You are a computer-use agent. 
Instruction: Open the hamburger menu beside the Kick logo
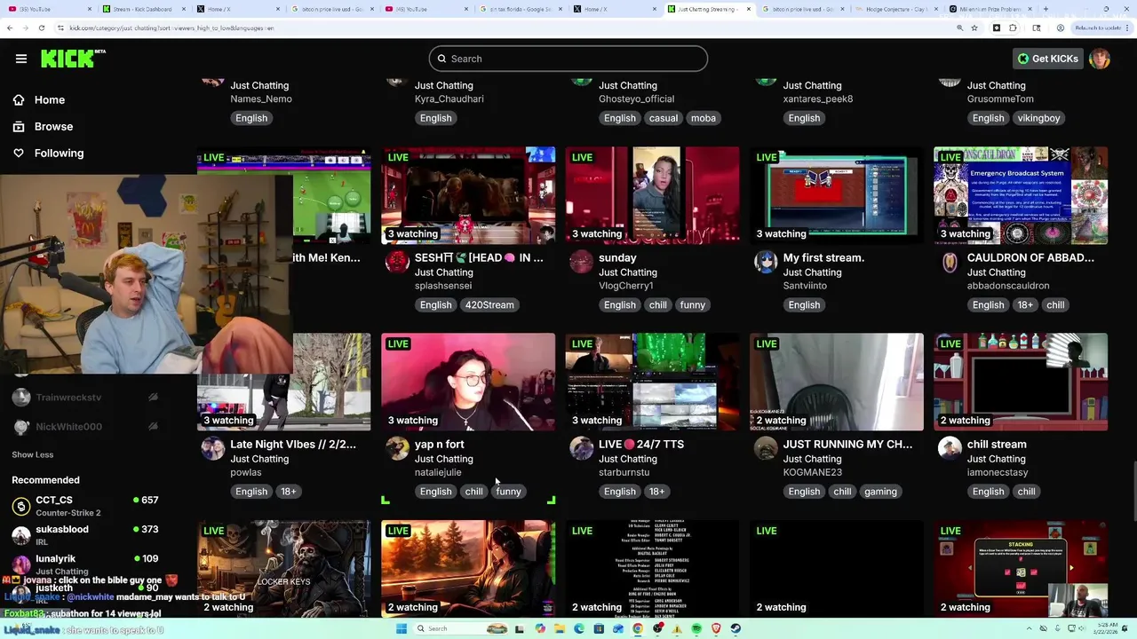pos(21,59)
